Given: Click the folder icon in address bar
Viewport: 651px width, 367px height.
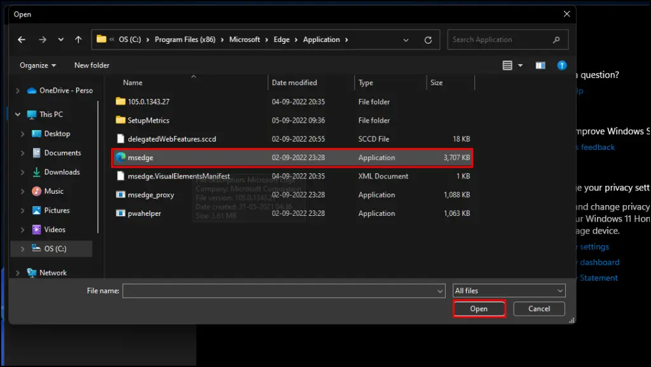Looking at the screenshot, I should [x=101, y=39].
